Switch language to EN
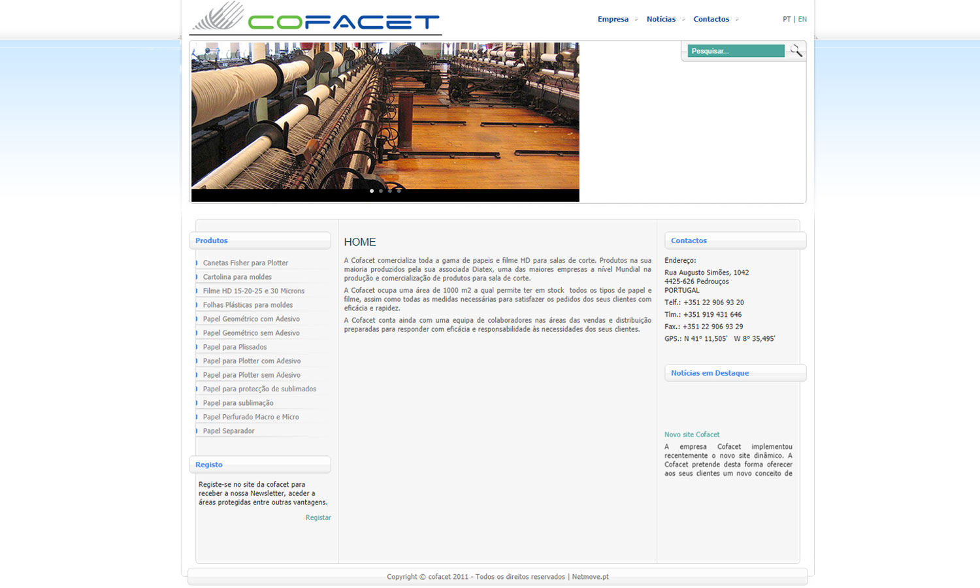The image size is (980, 588). pyautogui.click(x=802, y=20)
